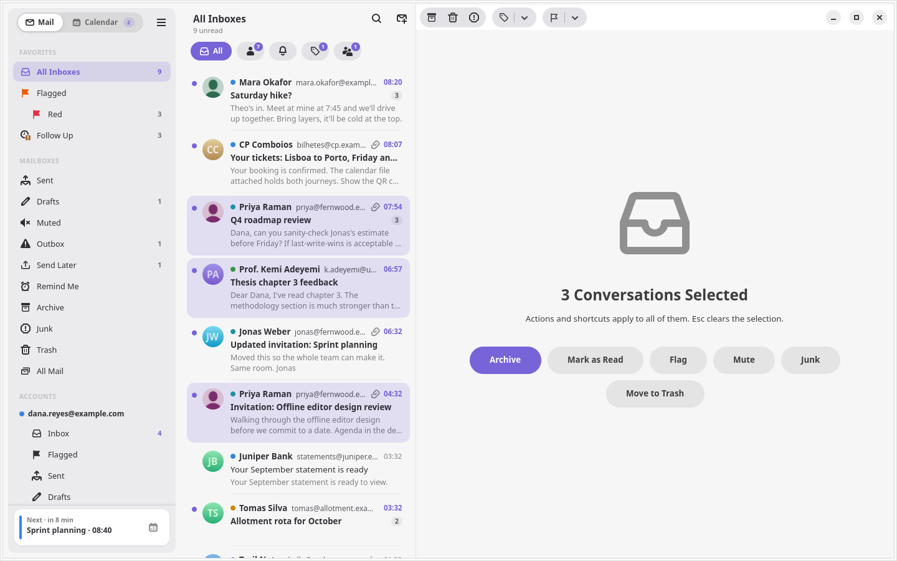Filter list by the tagged category
The height and width of the screenshot is (561, 897).
pos(315,51)
